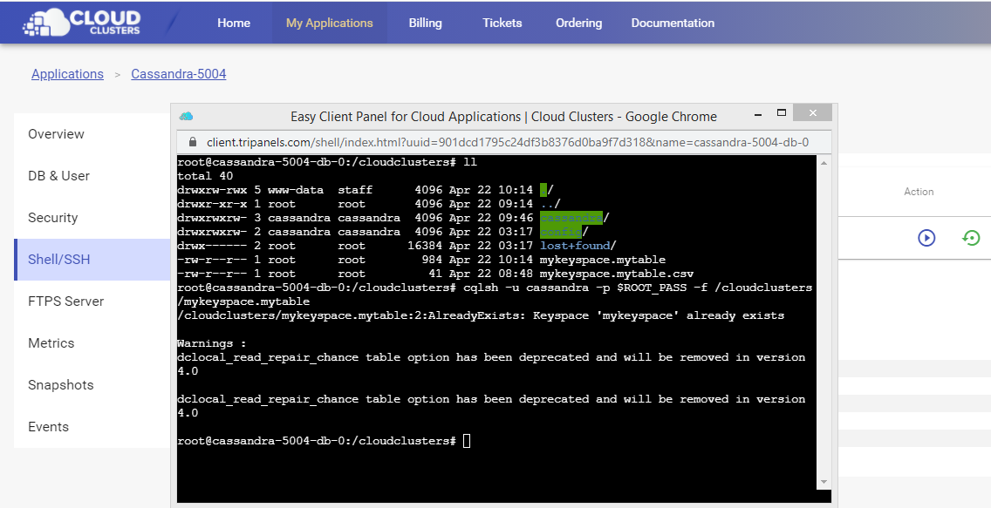Click the Cassandra-5004 breadcrumb link
Viewport: 991px width, 508px height.
pyautogui.click(x=179, y=74)
